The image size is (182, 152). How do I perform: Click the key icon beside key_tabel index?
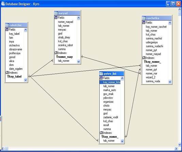click(x=8, y=76)
